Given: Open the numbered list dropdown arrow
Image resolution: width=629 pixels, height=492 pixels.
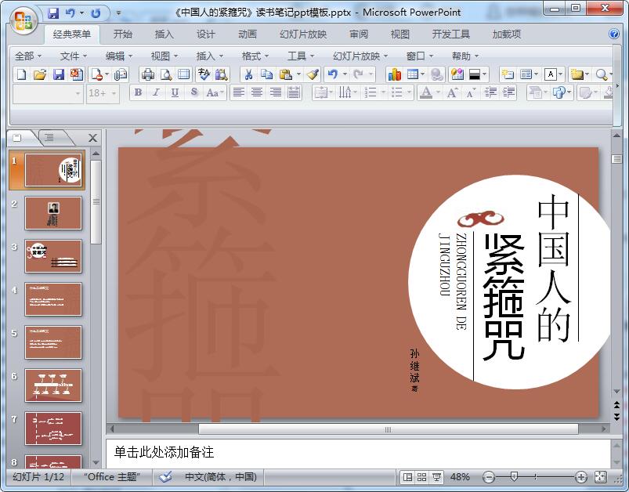Looking at the screenshot, I should point(383,92).
